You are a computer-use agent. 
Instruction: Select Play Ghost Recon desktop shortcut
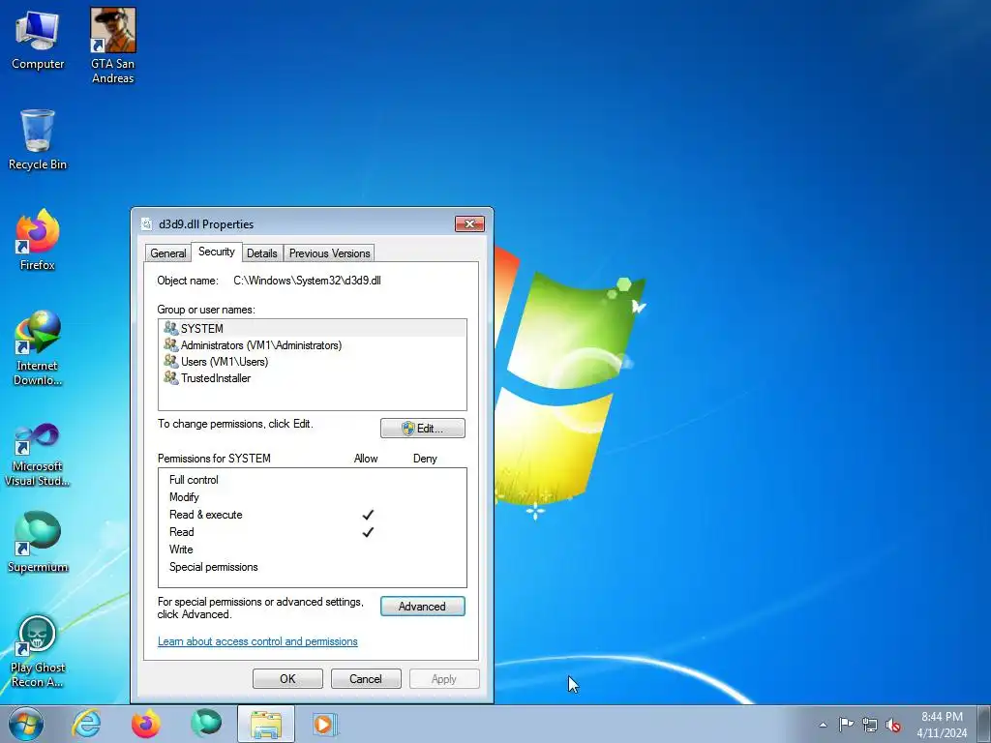38,652
